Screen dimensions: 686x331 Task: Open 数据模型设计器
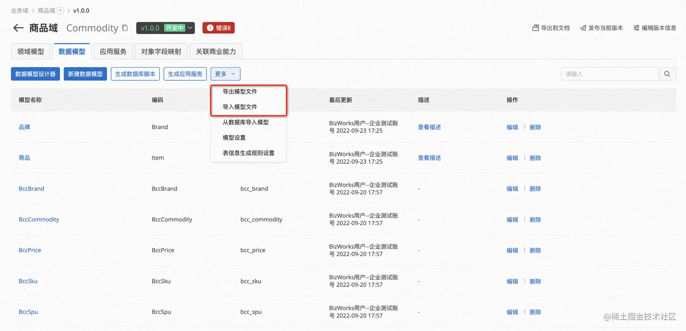point(35,74)
